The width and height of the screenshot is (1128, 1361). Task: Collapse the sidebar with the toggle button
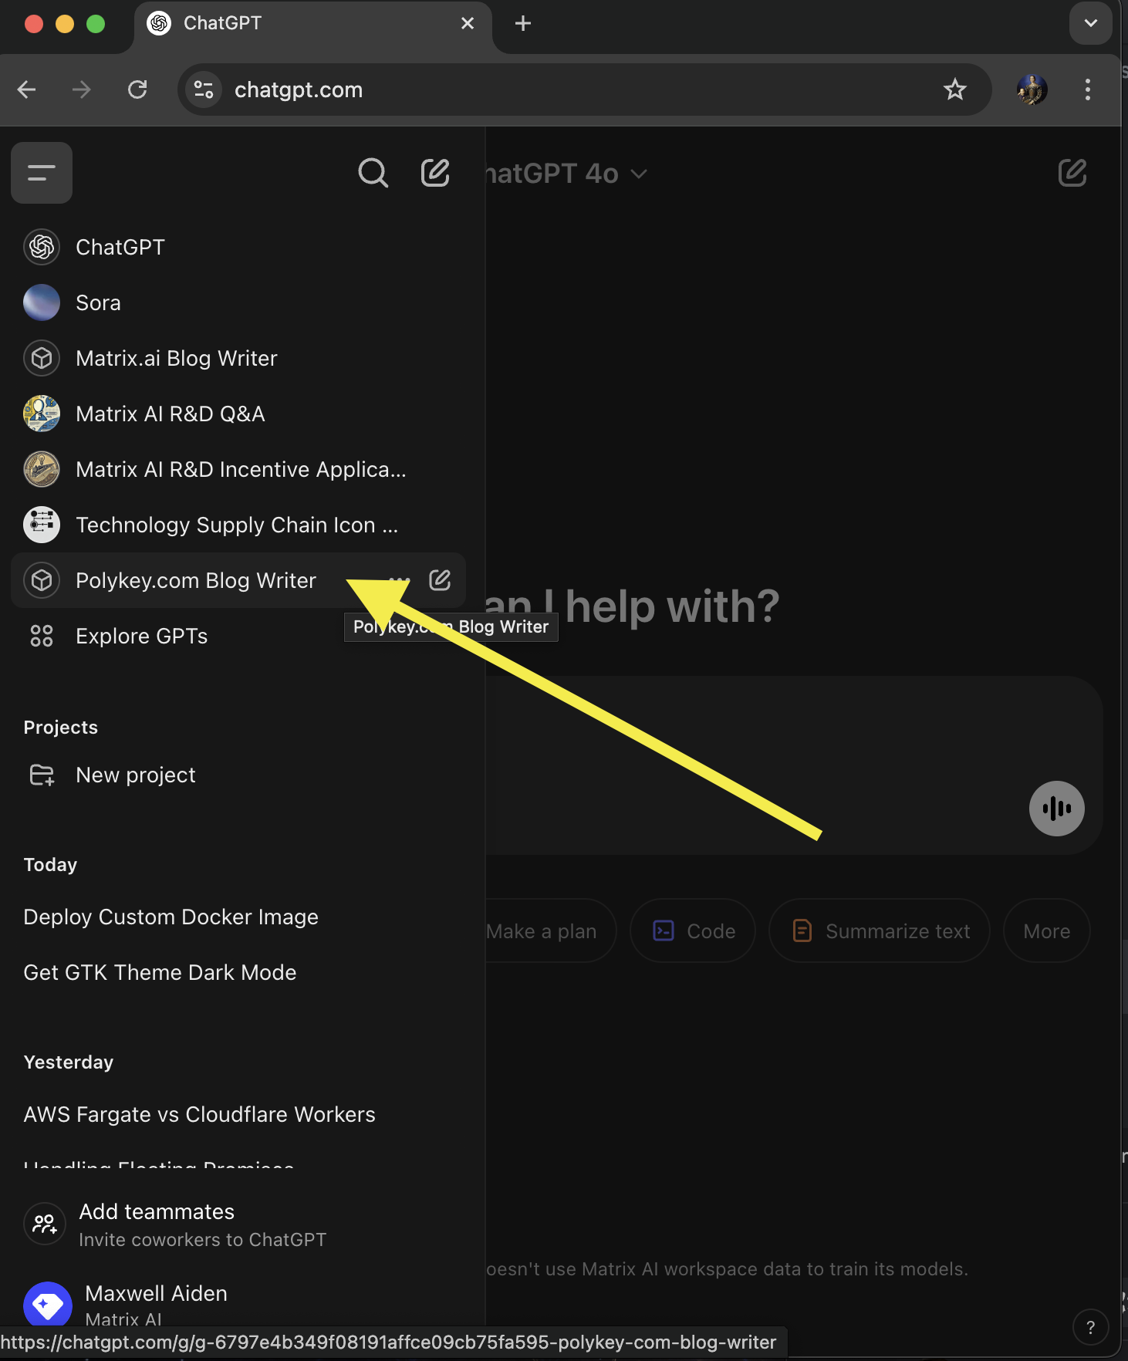pos(42,173)
